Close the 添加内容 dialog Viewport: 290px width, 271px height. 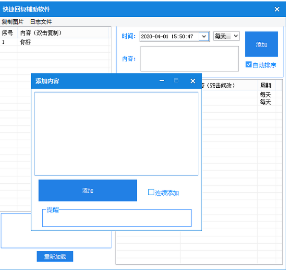(193, 81)
